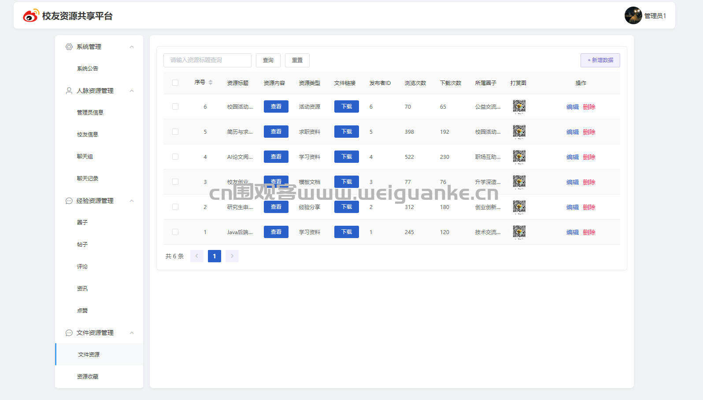703x400 pixels.
Task: Click 删除 link for the AI论文 row
Action: tap(589, 157)
